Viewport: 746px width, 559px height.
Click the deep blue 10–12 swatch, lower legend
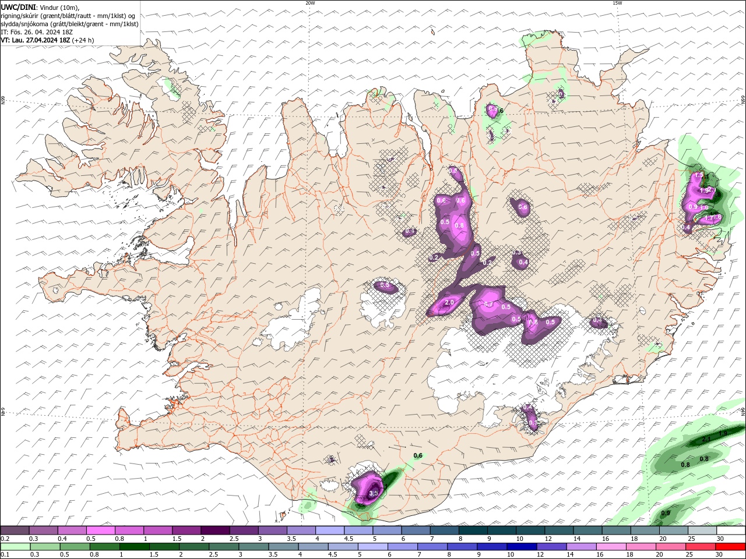click(520, 547)
